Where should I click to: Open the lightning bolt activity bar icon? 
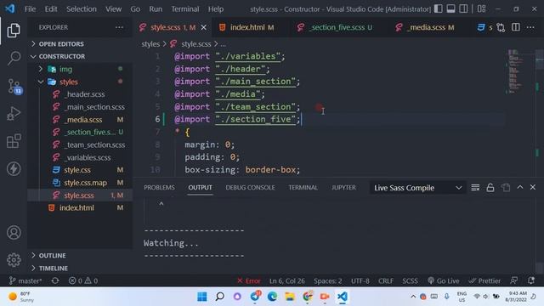tap(14, 169)
